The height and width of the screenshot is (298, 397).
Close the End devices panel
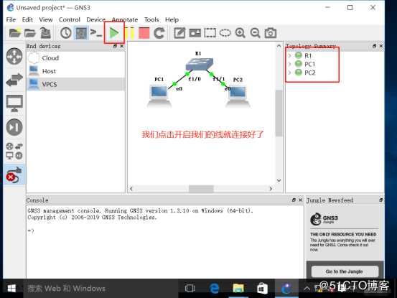pos(122,46)
